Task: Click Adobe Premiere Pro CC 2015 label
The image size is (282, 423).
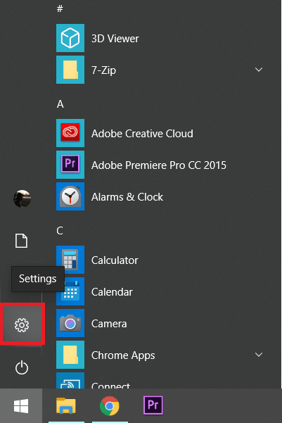Action: [x=159, y=165]
